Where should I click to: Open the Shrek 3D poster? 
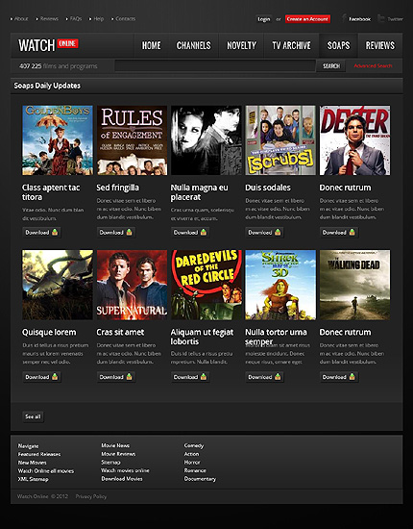[280, 285]
